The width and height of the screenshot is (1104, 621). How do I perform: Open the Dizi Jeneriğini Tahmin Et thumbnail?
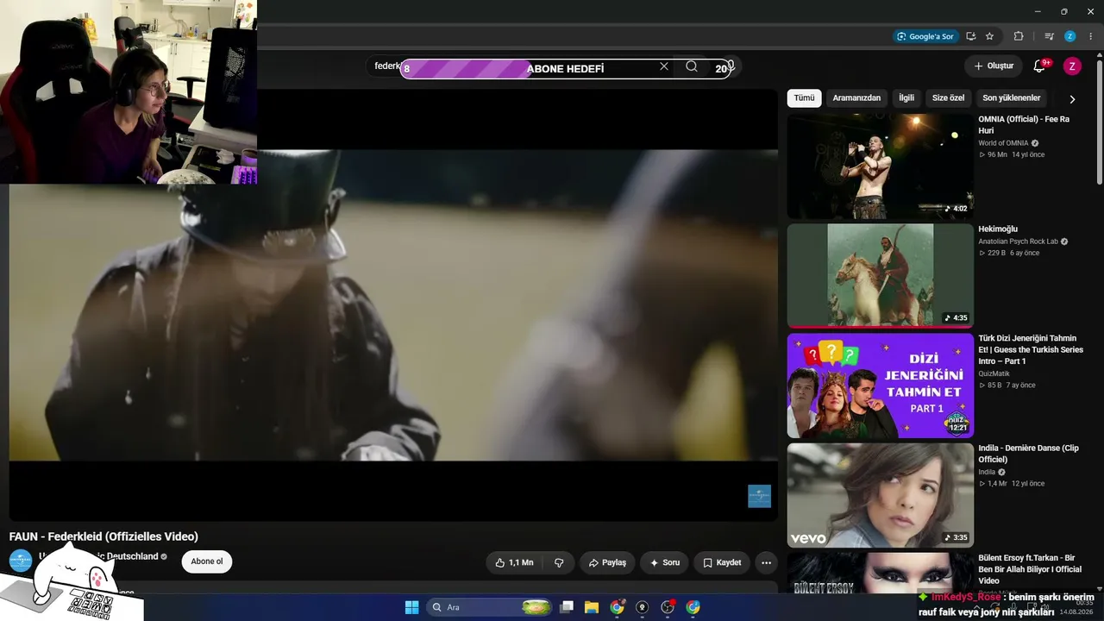[880, 386]
